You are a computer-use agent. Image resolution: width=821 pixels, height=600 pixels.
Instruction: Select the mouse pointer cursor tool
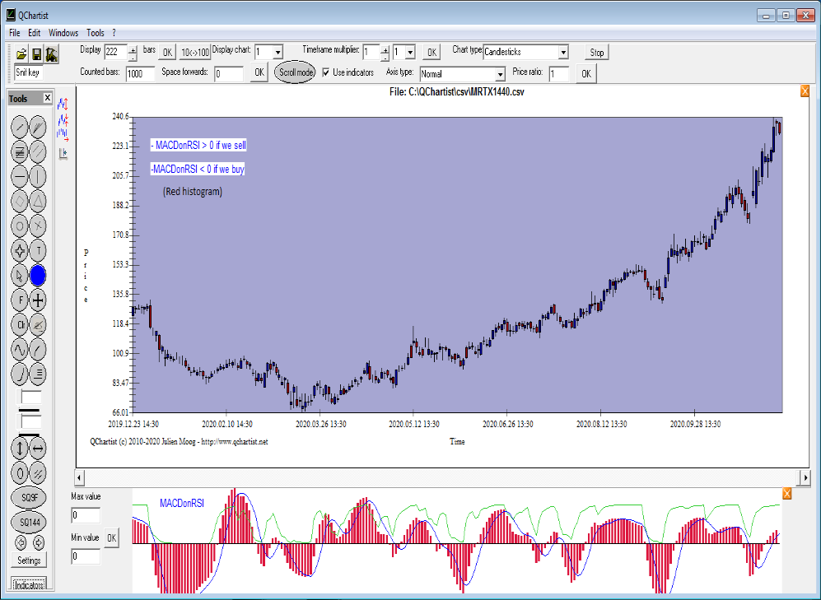click(x=19, y=276)
